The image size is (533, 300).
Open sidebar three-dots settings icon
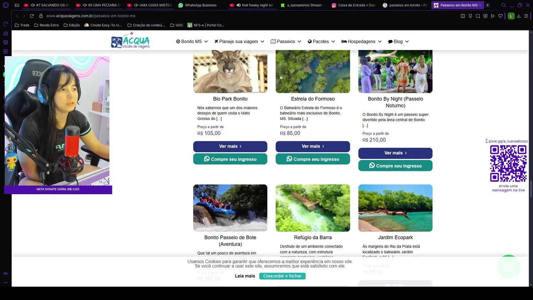pyautogui.click(x=5, y=282)
